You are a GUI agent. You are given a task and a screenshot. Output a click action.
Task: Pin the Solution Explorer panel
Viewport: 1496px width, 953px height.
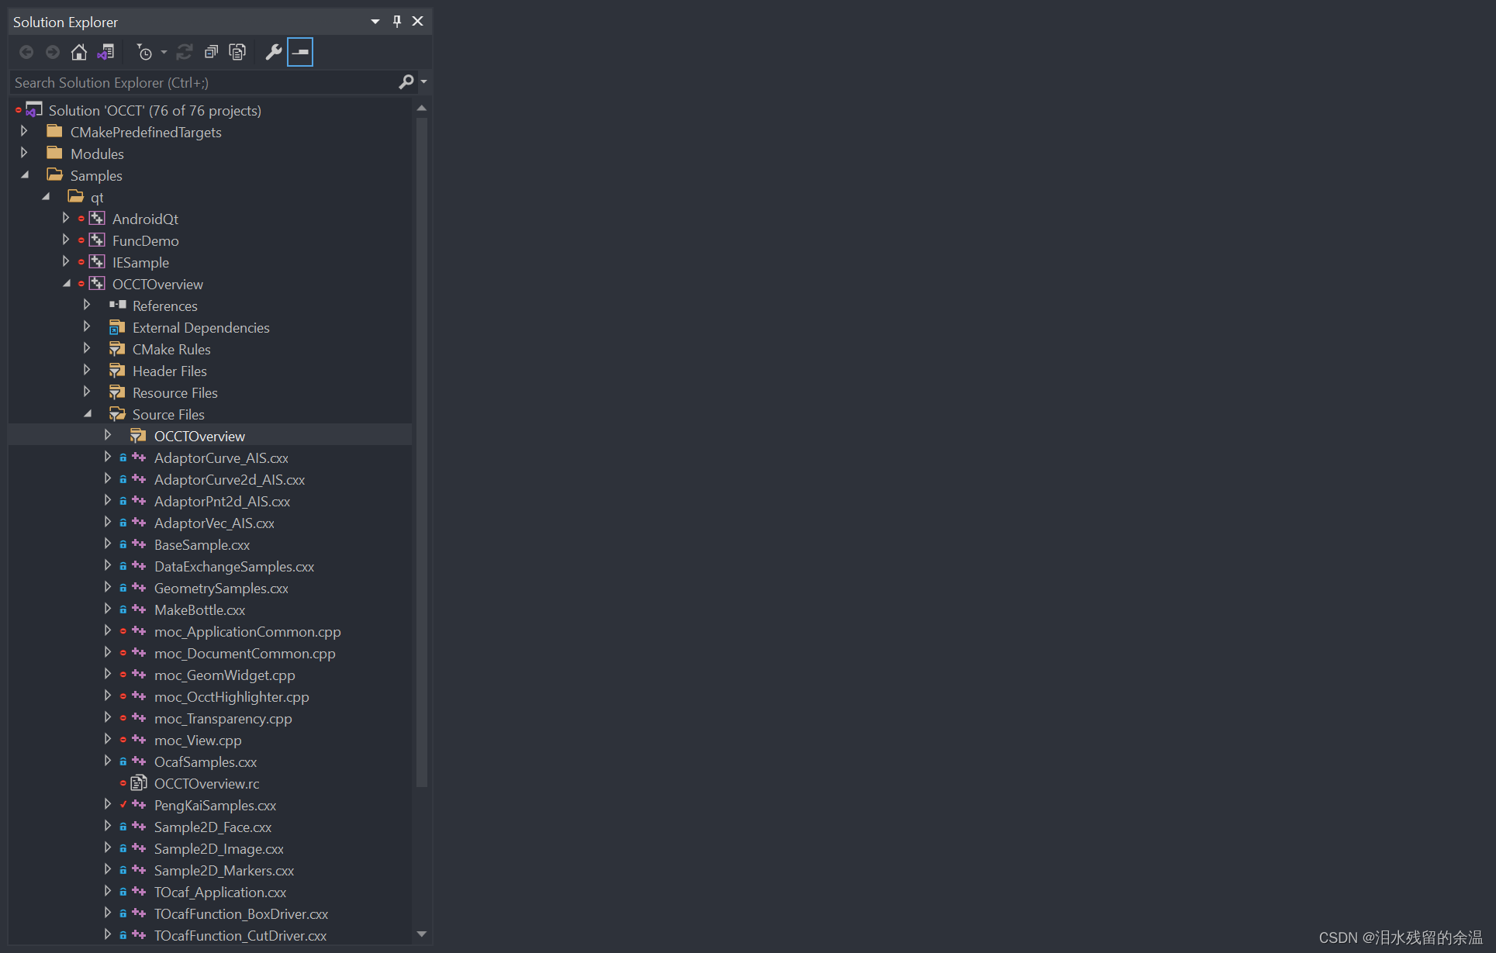pos(396,21)
